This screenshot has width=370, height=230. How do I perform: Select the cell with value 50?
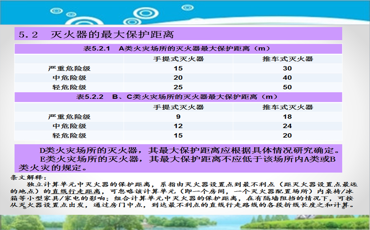click(287, 87)
